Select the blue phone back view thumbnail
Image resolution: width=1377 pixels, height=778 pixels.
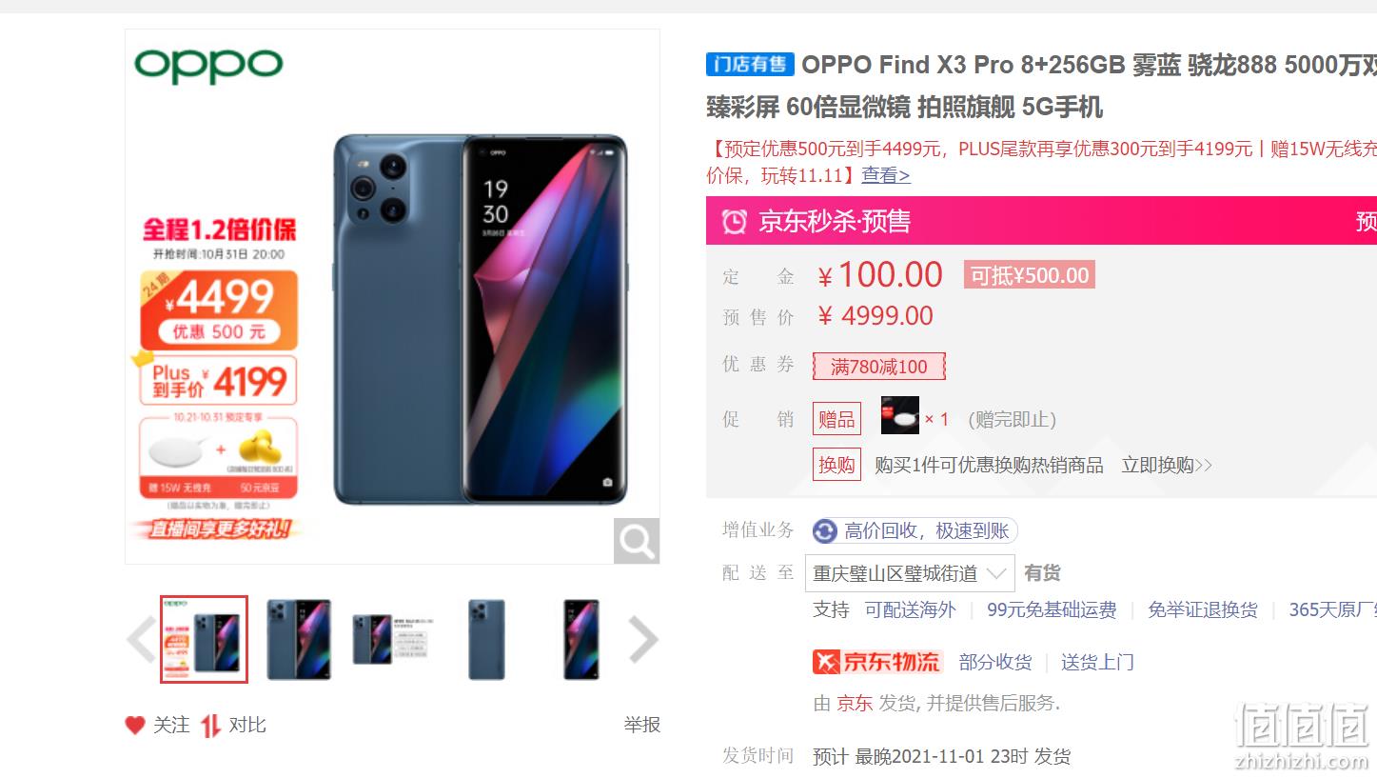(x=486, y=640)
